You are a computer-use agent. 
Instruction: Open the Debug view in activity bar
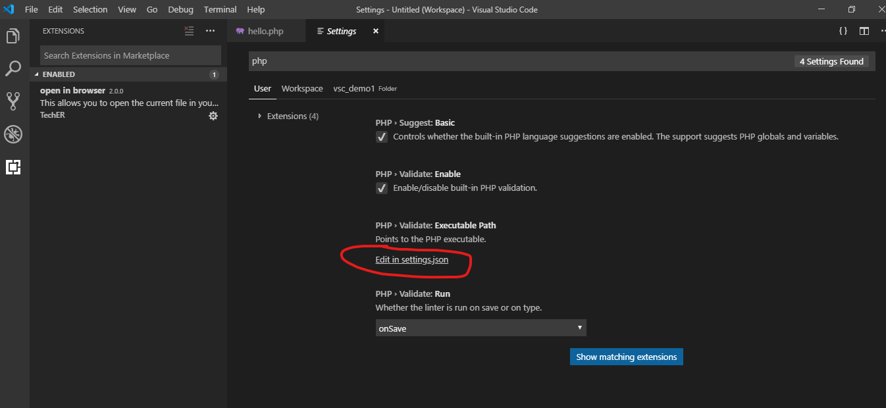click(13, 134)
